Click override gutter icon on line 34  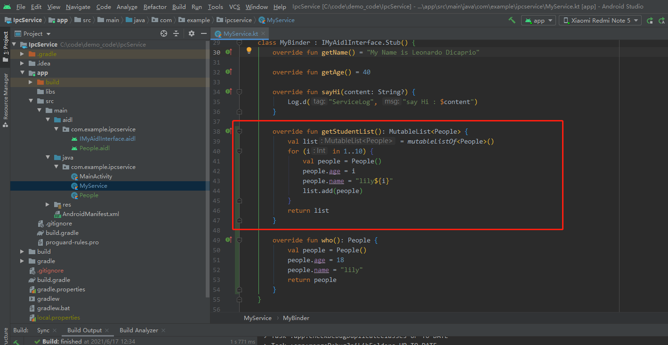click(229, 92)
